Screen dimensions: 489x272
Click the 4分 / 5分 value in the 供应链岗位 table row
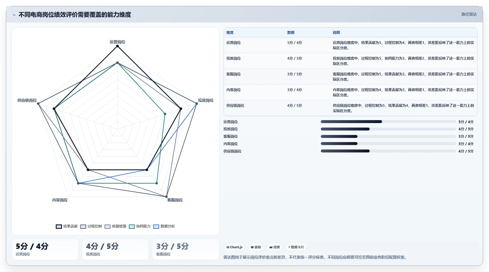pos(294,106)
